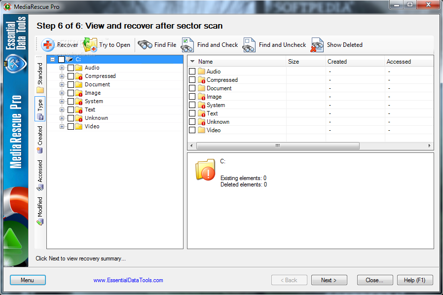Check the Compressed checkbox in tree
The width and height of the screenshot is (443, 295).
pyautogui.click(x=71, y=76)
